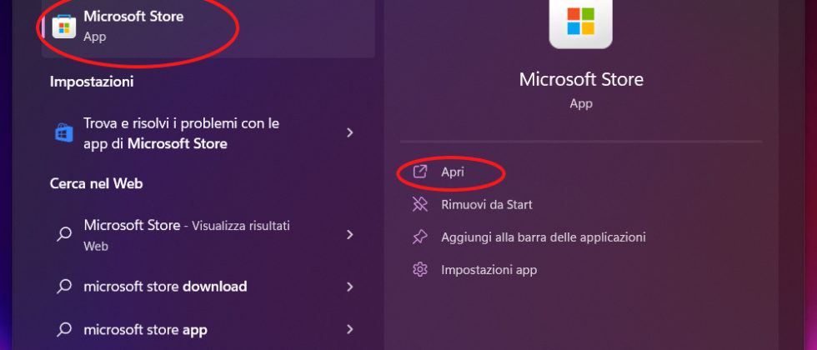The width and height of the screenshot is (817, 350).
Task: Expand the Visualizza risultati Web result chevron
Action: 350,235
